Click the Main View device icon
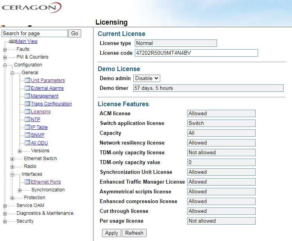292x241 pixels. 12,41
